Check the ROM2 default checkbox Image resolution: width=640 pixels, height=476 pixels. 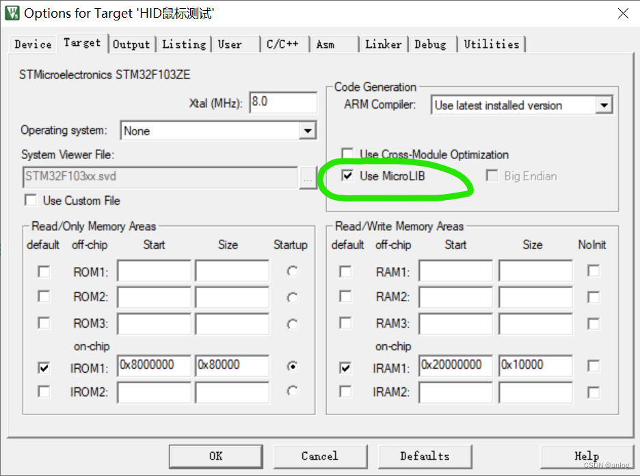[44, 296]
